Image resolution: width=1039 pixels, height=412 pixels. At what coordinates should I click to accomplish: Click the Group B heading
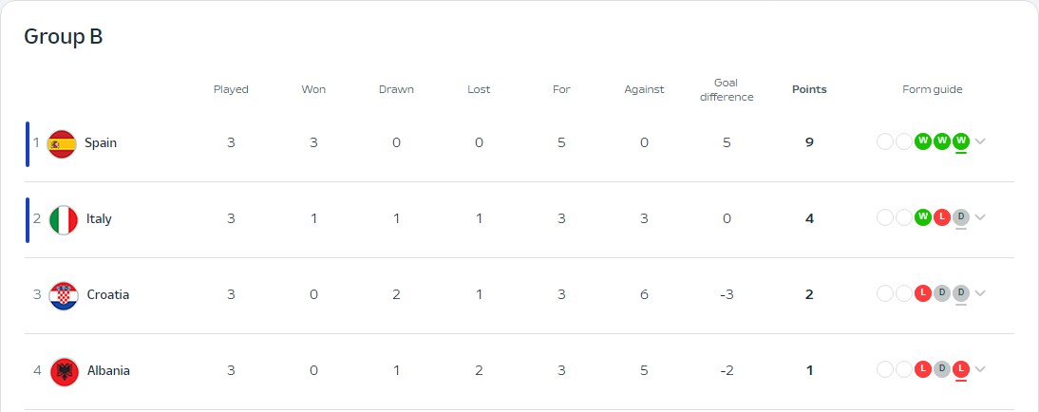63,37
